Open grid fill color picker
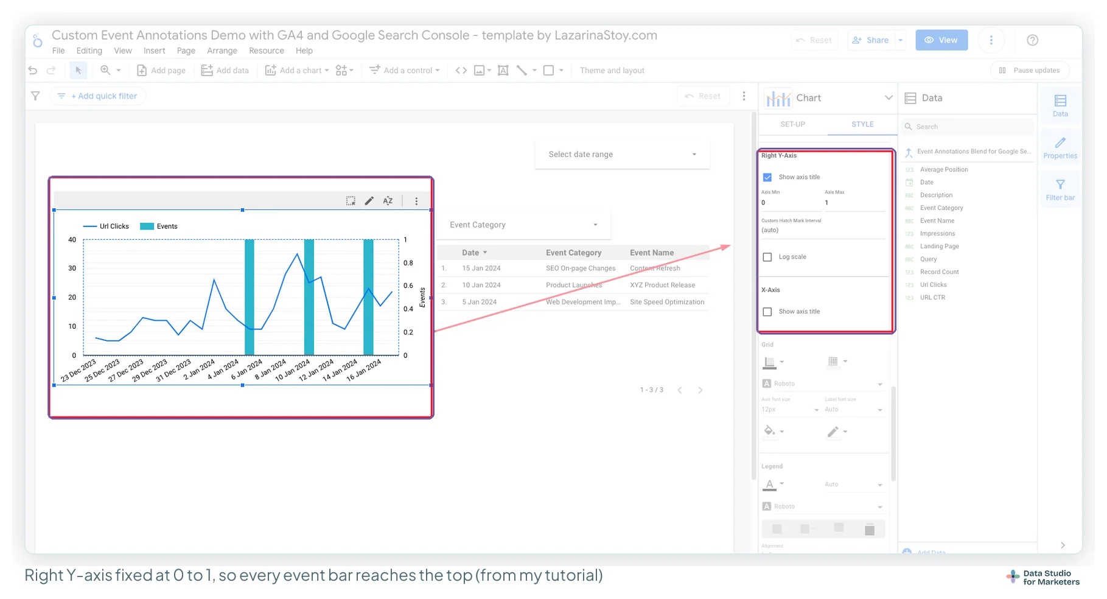The width and height of the screenshot is (1107, 599). (774, 431)
